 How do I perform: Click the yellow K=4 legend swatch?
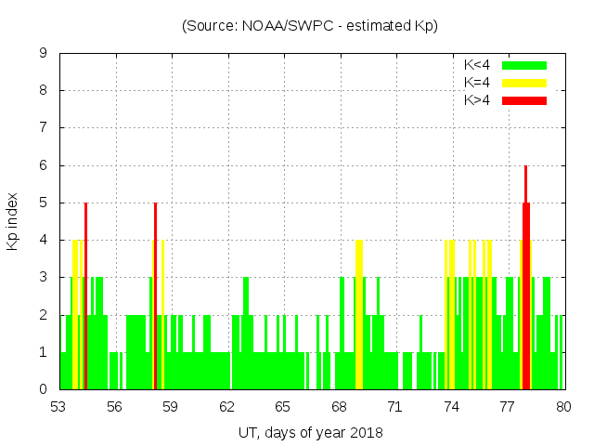[524, 83]
